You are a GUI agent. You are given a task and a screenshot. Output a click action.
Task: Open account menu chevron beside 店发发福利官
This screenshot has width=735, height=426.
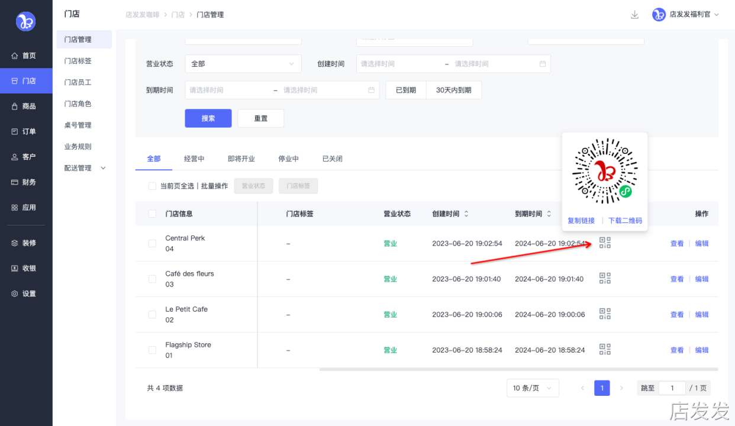click(717, 15)
